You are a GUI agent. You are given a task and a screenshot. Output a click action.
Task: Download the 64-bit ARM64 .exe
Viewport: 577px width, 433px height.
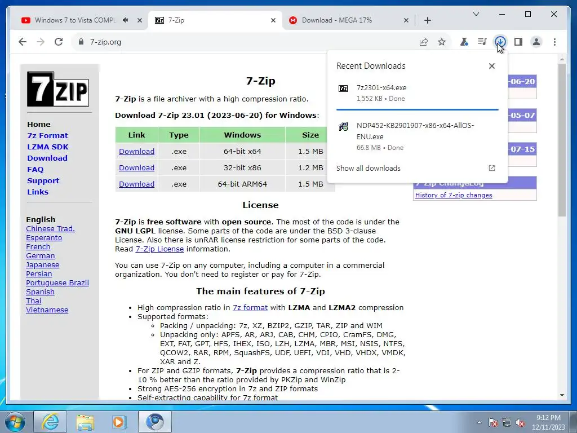click(136, 184)
